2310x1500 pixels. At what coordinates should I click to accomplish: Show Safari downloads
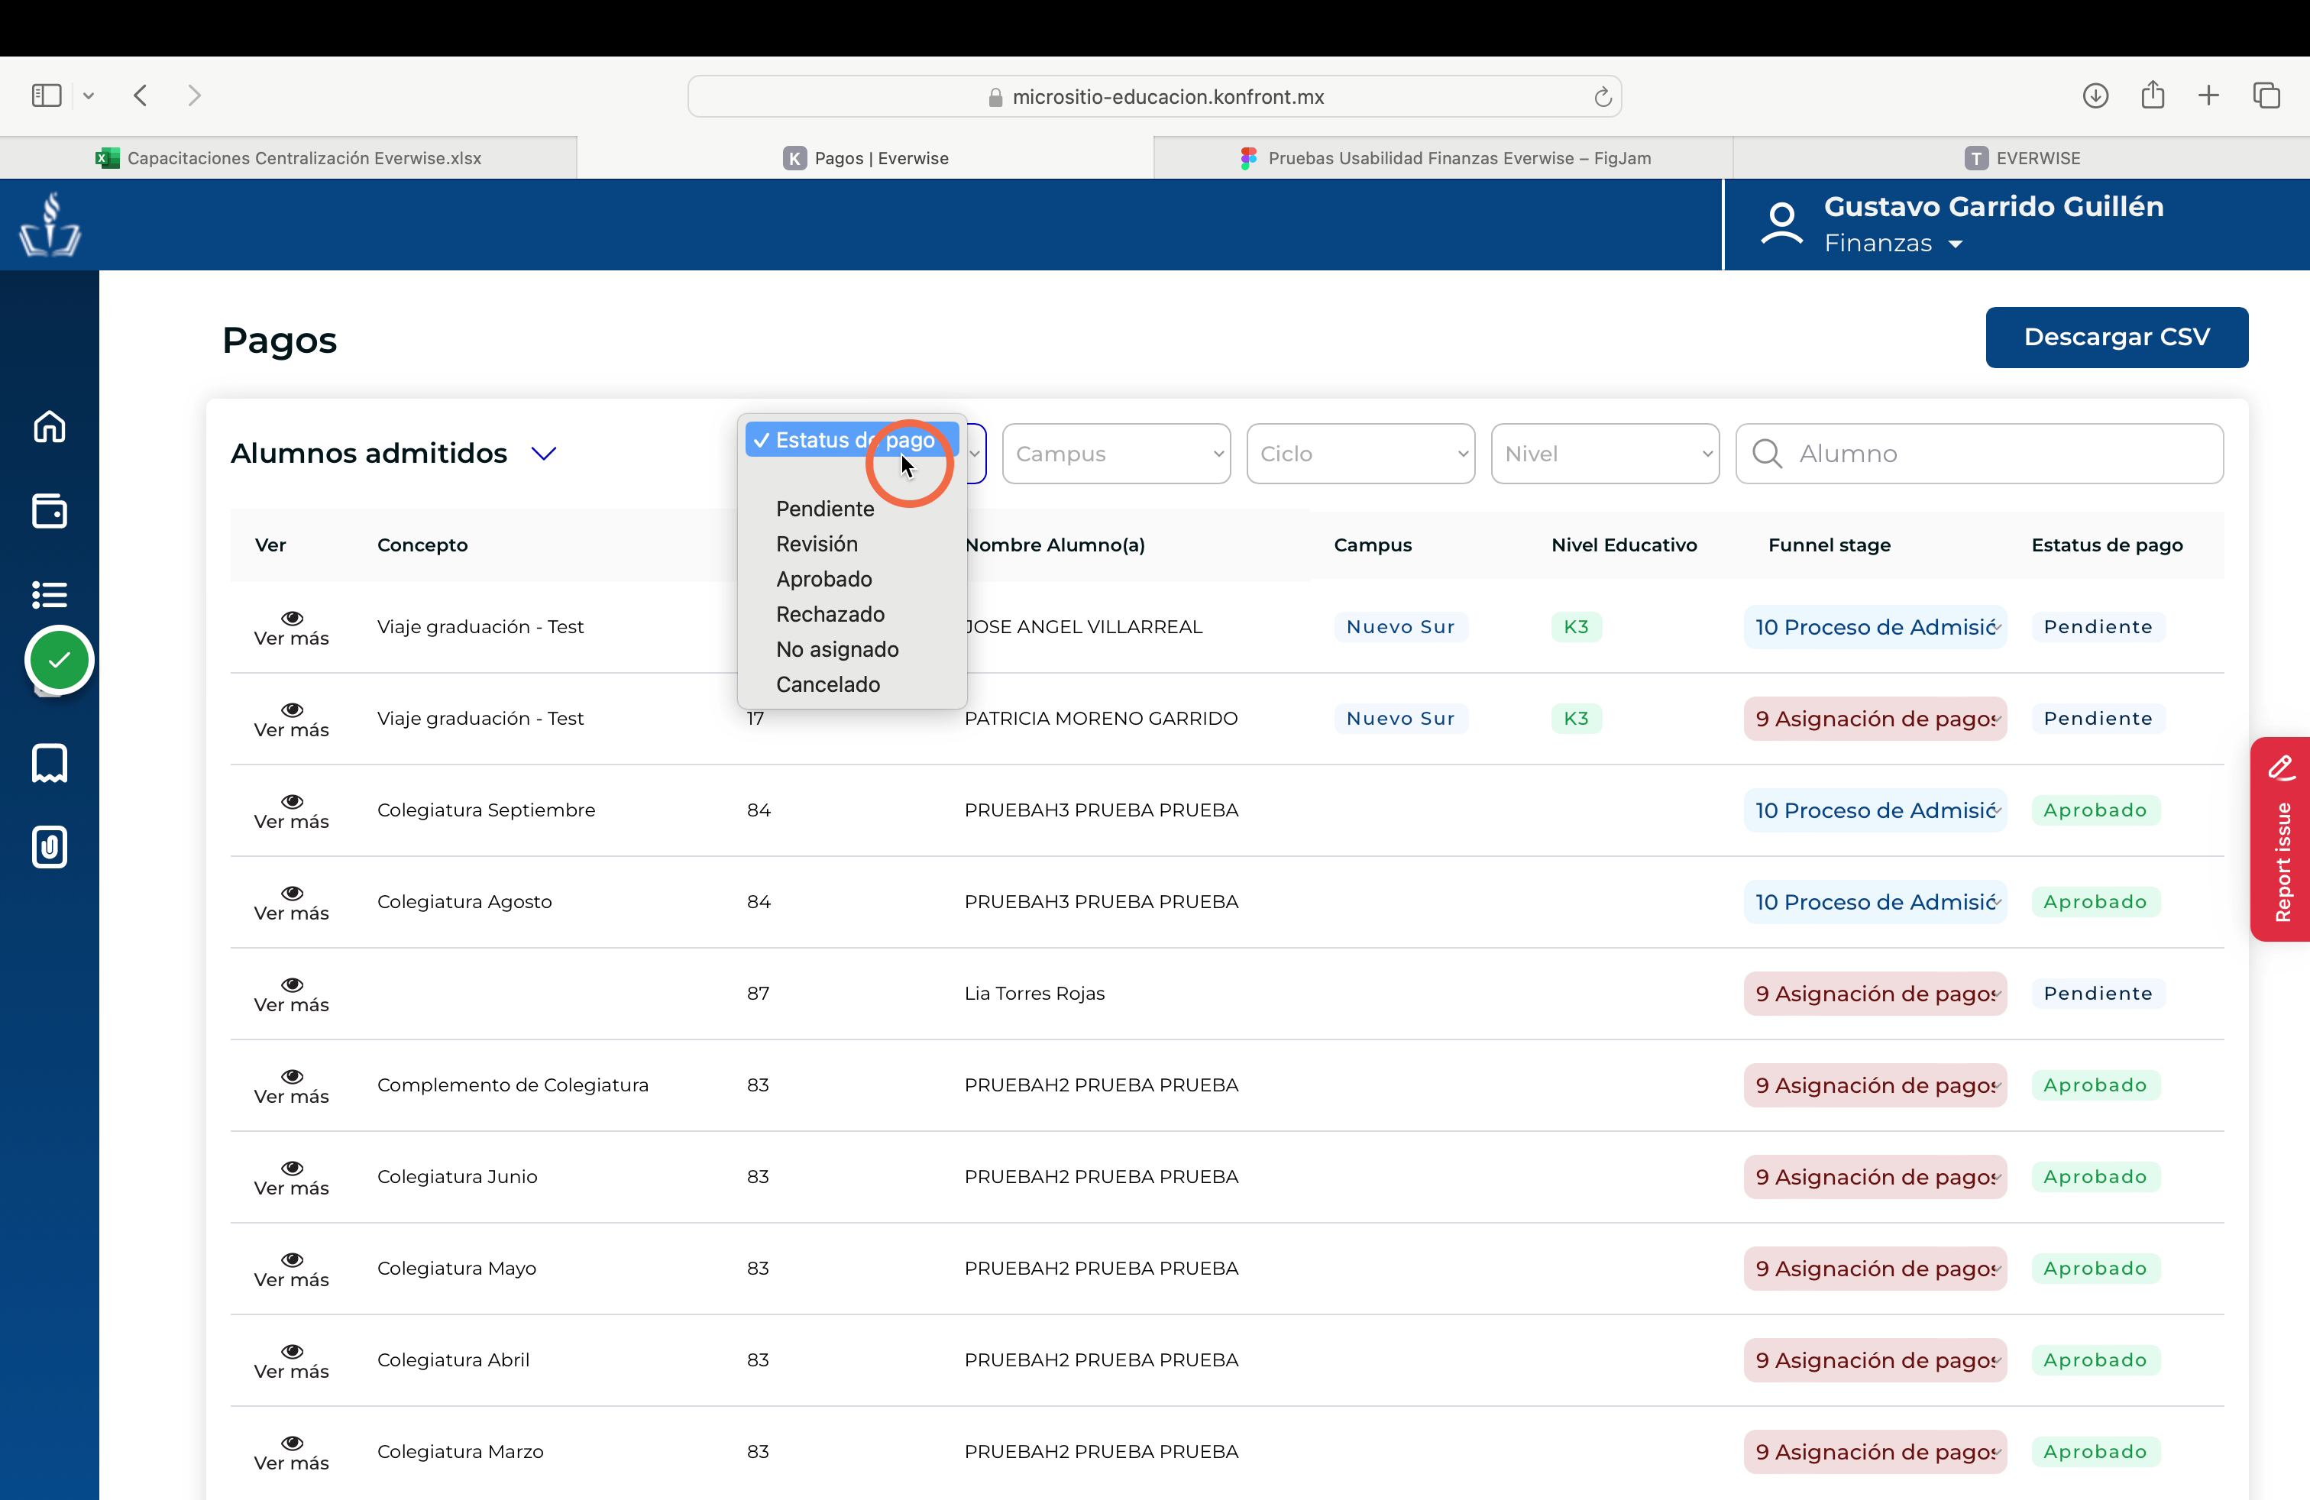point(2095,95)
